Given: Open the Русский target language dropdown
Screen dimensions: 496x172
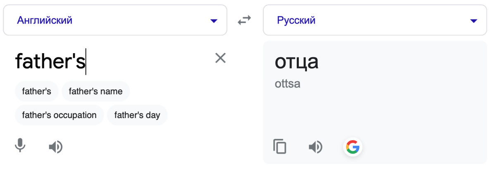Looking at the screenshot, I should click(374, 20).
